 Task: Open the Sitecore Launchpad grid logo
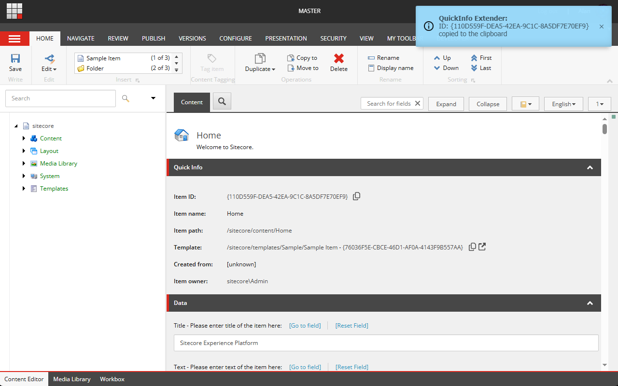[x=14, y=11]
